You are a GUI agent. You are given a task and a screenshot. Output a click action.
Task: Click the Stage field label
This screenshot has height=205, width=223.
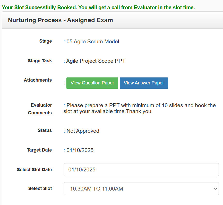[45, 41]
